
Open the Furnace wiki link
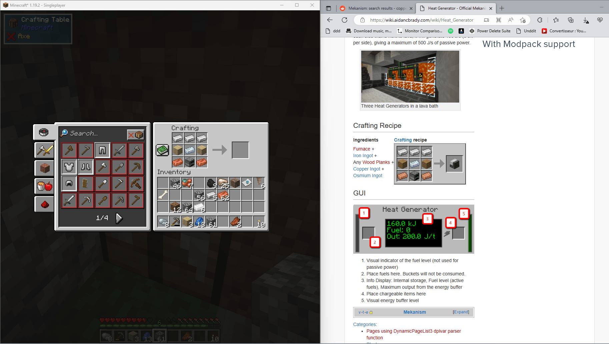[362, 149]
